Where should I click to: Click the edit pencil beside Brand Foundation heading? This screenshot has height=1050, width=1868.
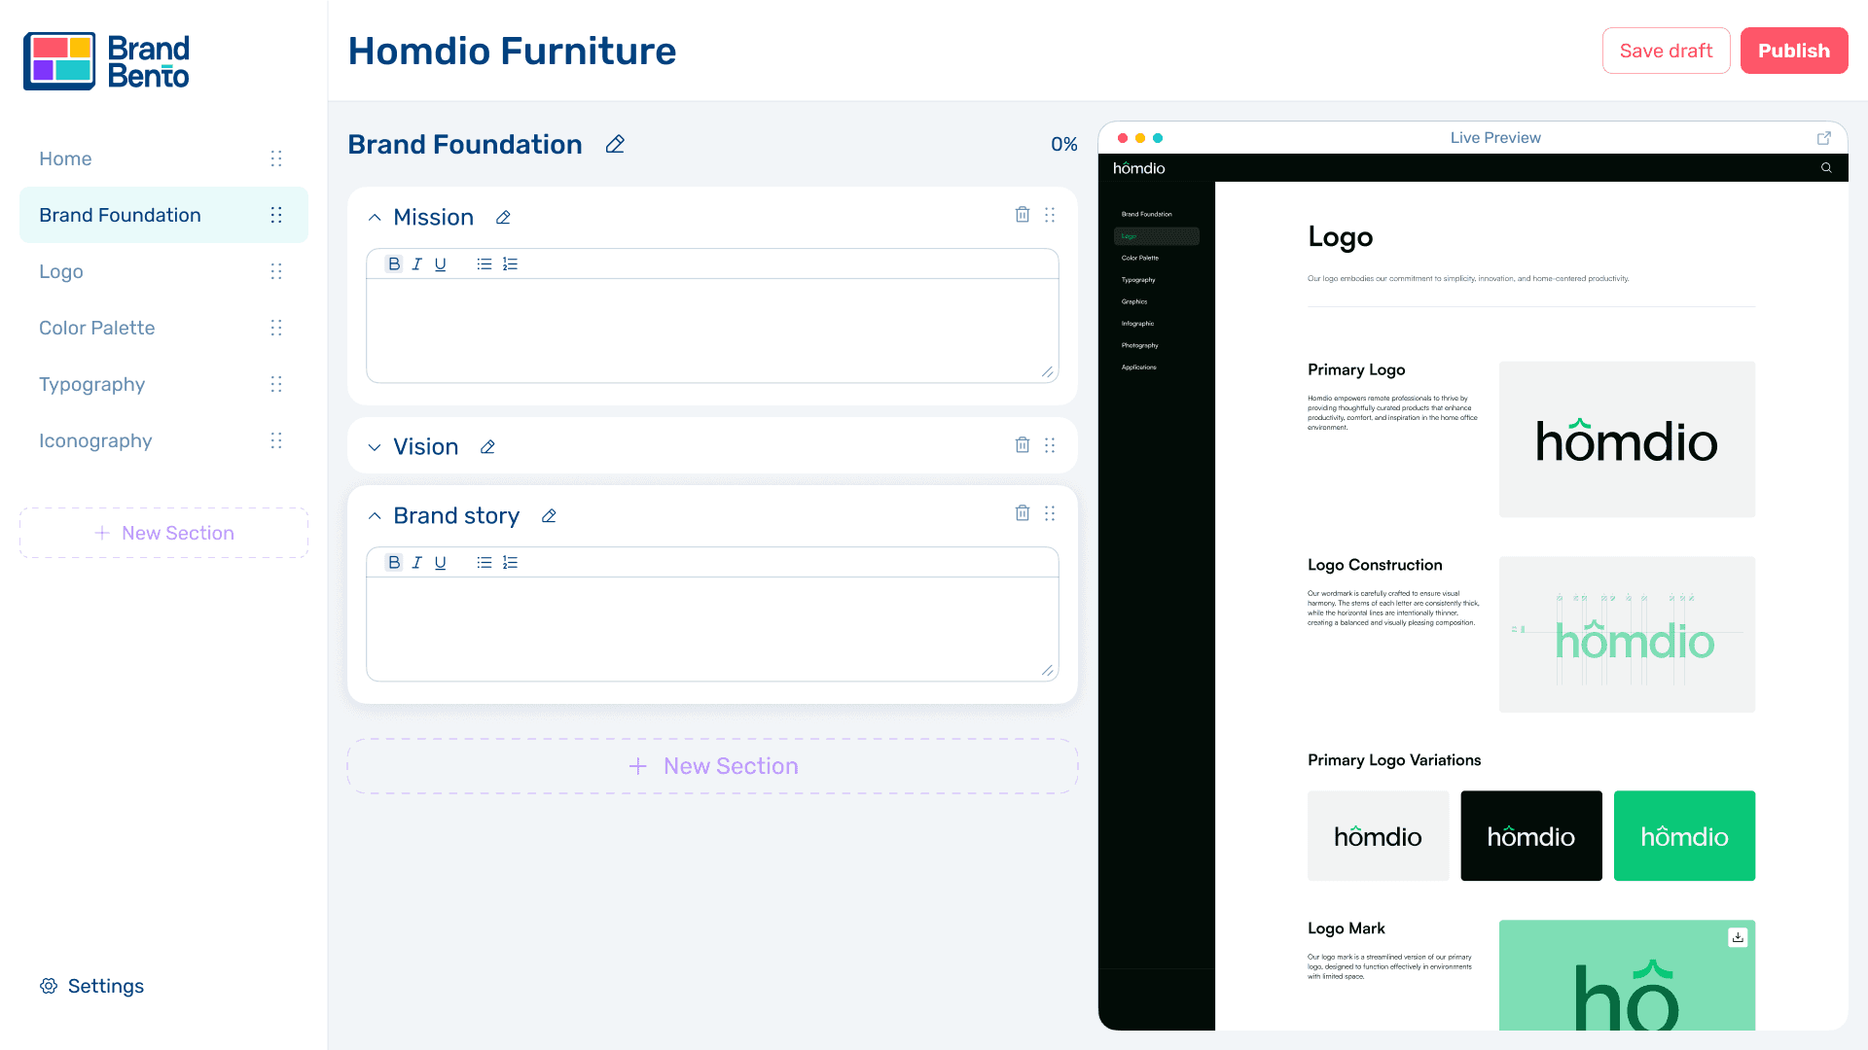pos(615,145)
